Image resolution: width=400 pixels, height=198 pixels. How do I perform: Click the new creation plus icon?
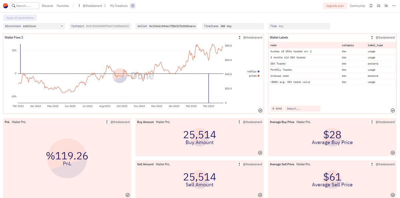coord(133,6)
